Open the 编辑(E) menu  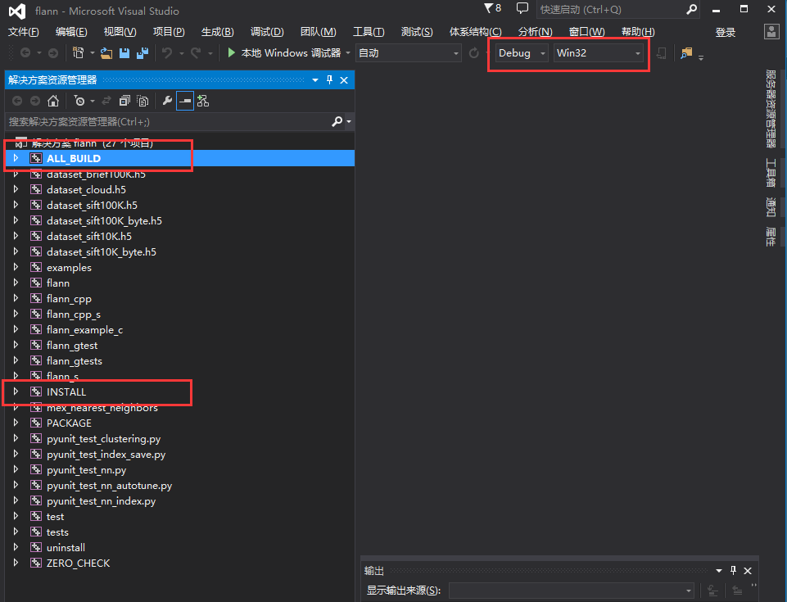pyautogui.click(x=71, y=32)
